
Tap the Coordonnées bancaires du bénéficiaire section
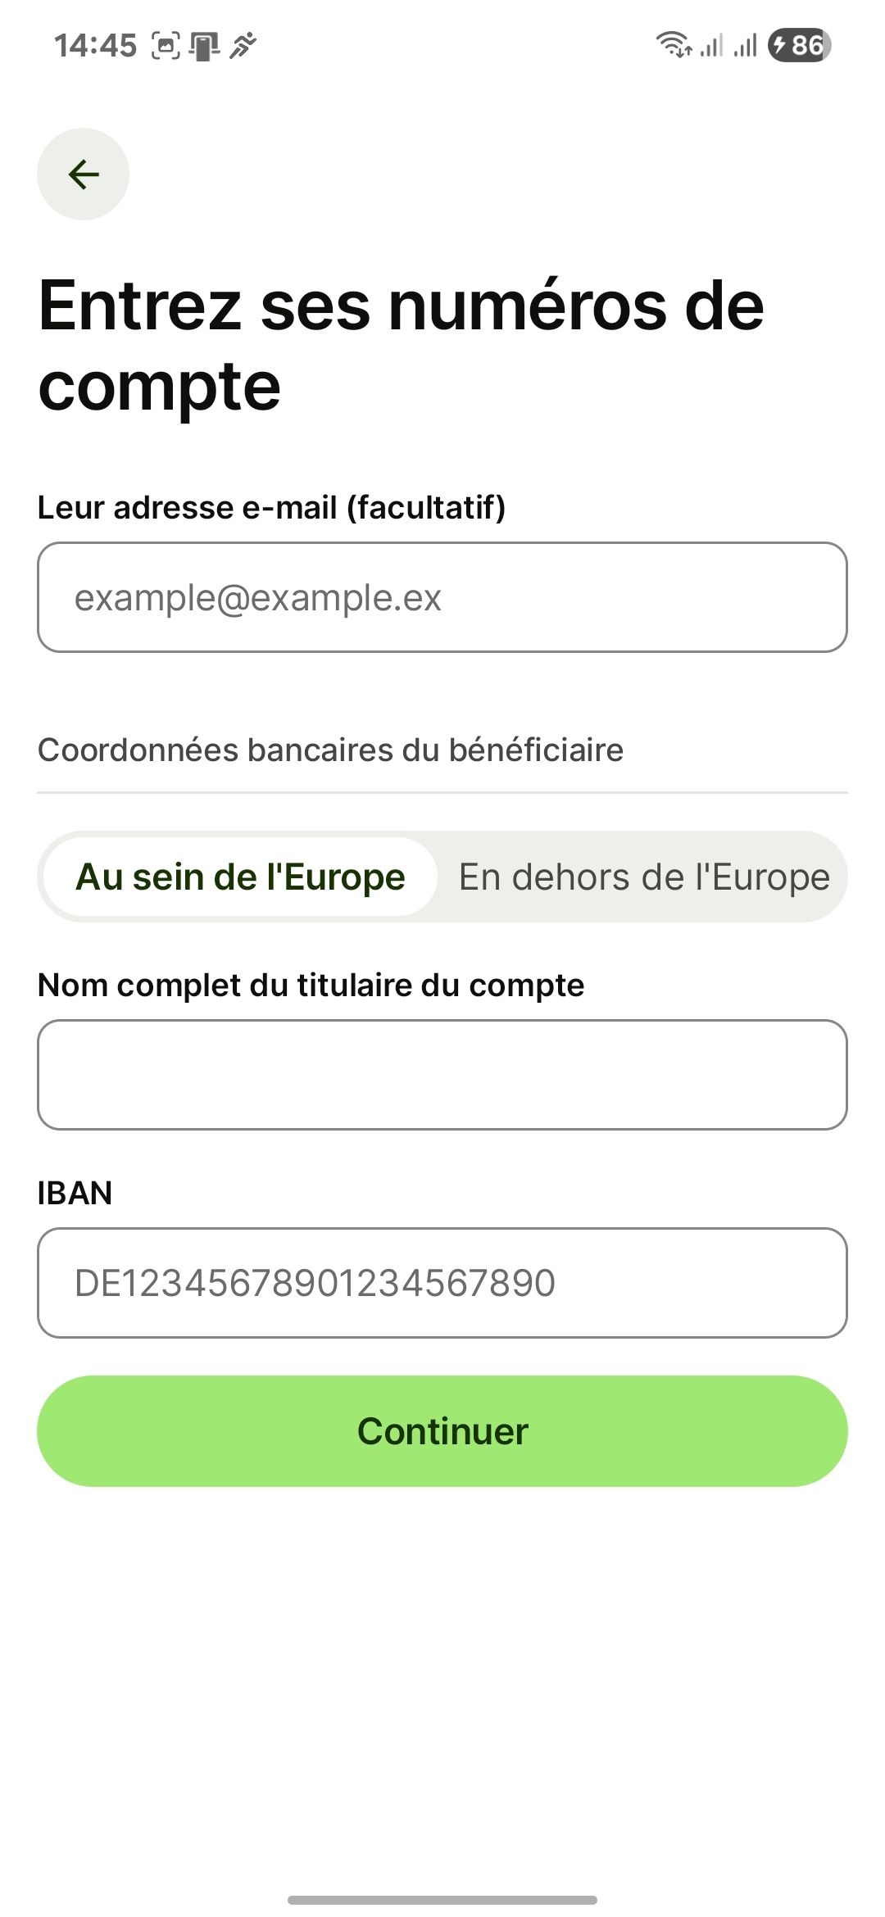coord(330,750)
